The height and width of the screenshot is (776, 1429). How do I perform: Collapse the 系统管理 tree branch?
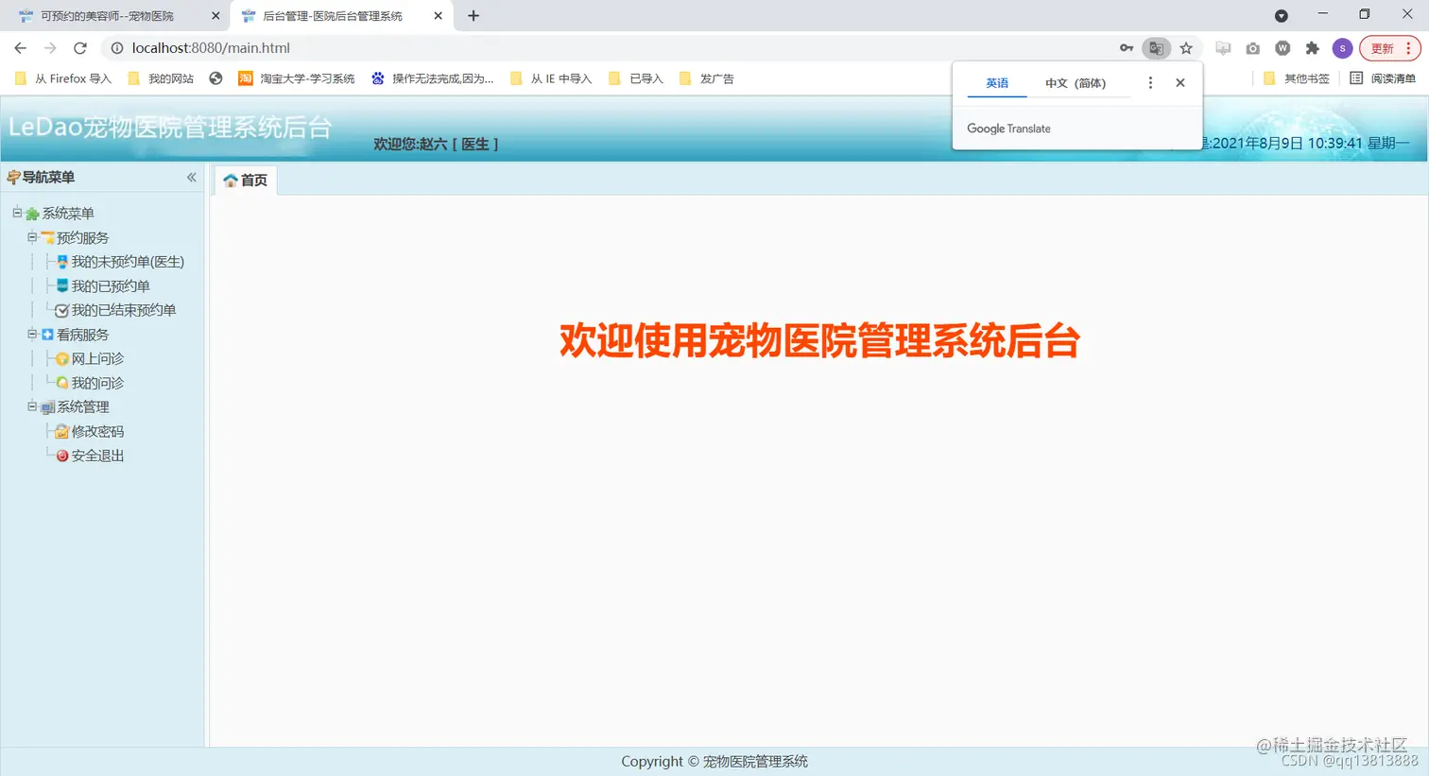coord(31,406)
